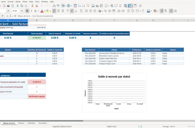Click the formula input line
This screenshot has height=128, width=195.
[x=106, y=16]
